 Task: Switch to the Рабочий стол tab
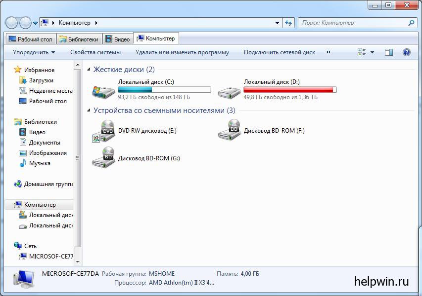[31, 39]
